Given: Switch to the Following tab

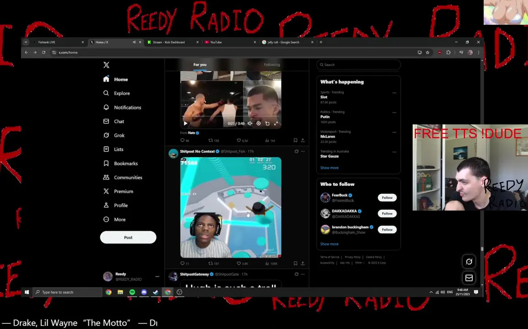Looking at the screenshot, I should pyautogui.click(x=272, y=64).
